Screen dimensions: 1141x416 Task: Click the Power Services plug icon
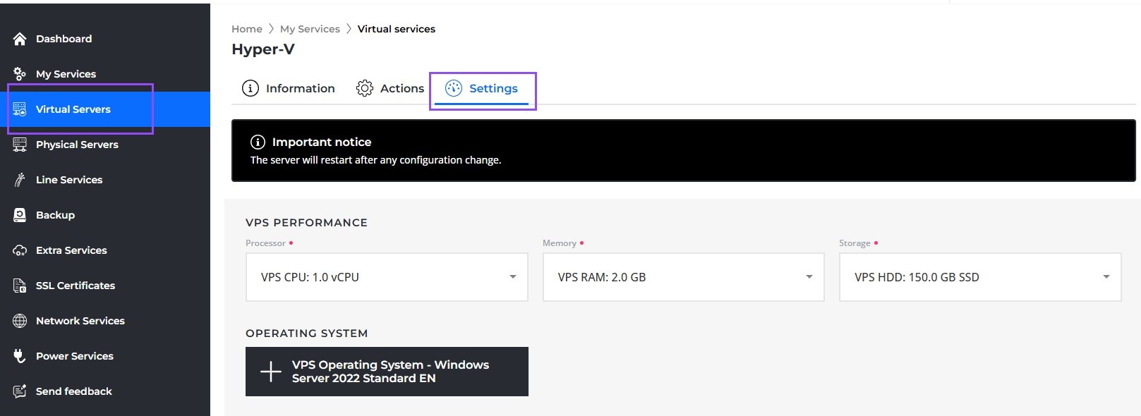click(20, 356)
